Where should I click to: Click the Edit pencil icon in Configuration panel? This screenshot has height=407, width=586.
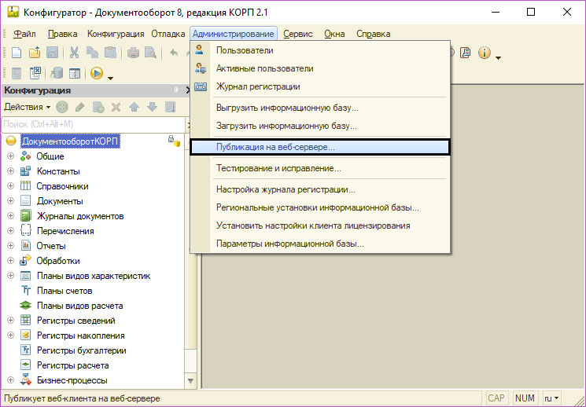tap(79, 107)
